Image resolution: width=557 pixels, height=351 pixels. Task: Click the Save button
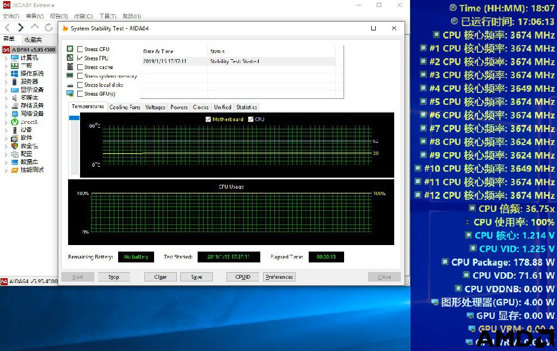(x=197, y=277)
